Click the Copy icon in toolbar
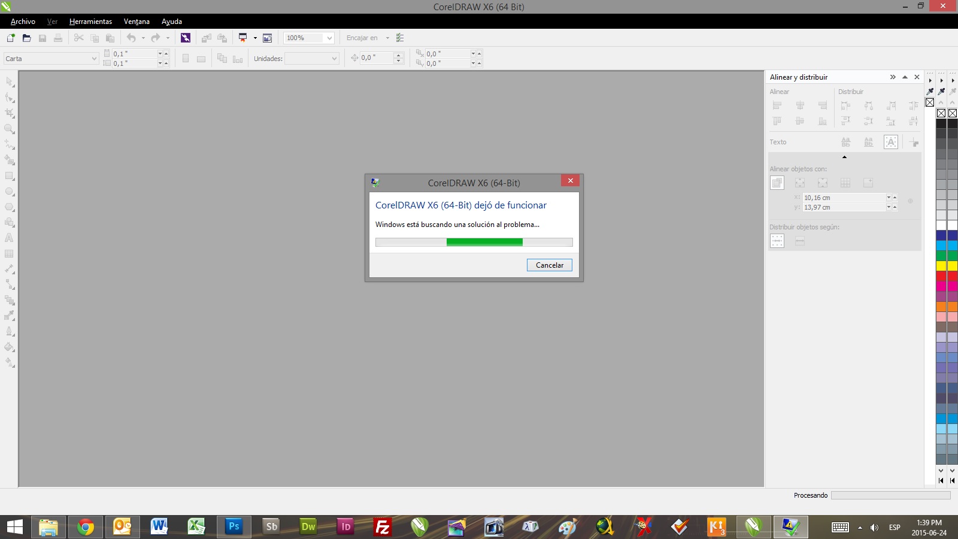This screenshot has height=539, width=958. coord(94,38)
